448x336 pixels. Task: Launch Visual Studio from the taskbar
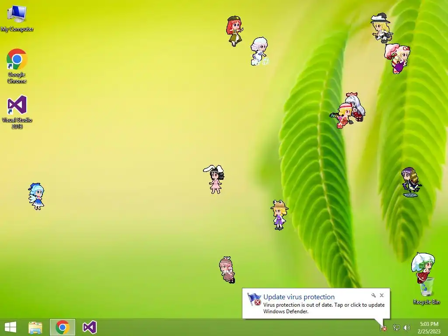point(89,327)
